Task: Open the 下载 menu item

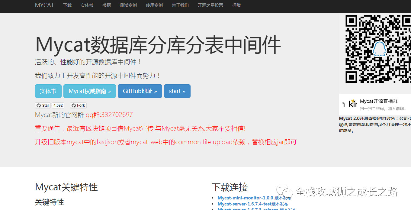Action: point(67,5)
